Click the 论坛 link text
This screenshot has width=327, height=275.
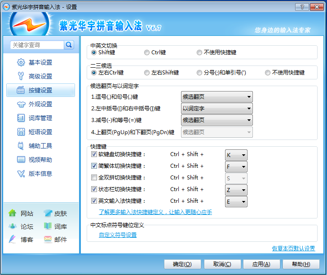point(27,227)
